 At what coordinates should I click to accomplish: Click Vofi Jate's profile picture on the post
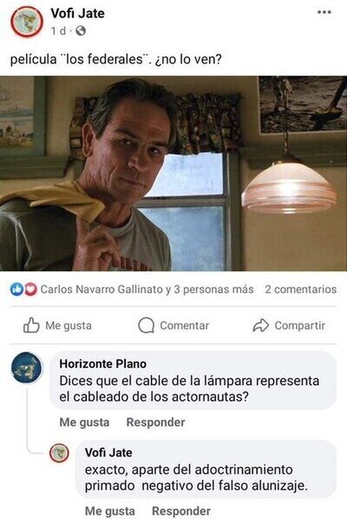[x=27, y=22]
